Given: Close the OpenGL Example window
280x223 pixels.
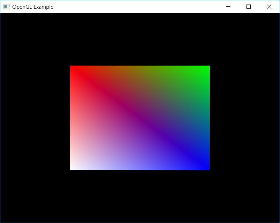Looking at the screenshot, I should coord(269,7).
